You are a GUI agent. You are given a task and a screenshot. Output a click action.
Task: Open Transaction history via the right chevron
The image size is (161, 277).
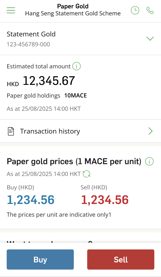pyautogui.click(x=150, y=131)
